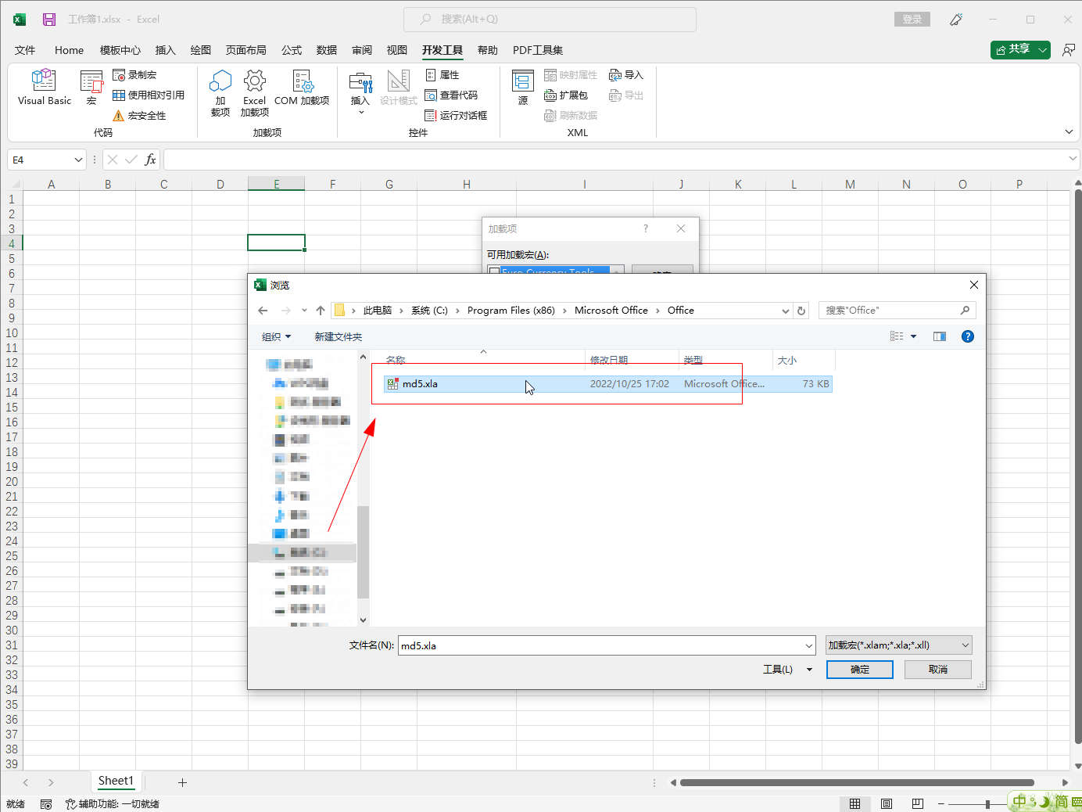Click XML Import (导入)
The image size is (1082, 812).
tap(626, 75)
